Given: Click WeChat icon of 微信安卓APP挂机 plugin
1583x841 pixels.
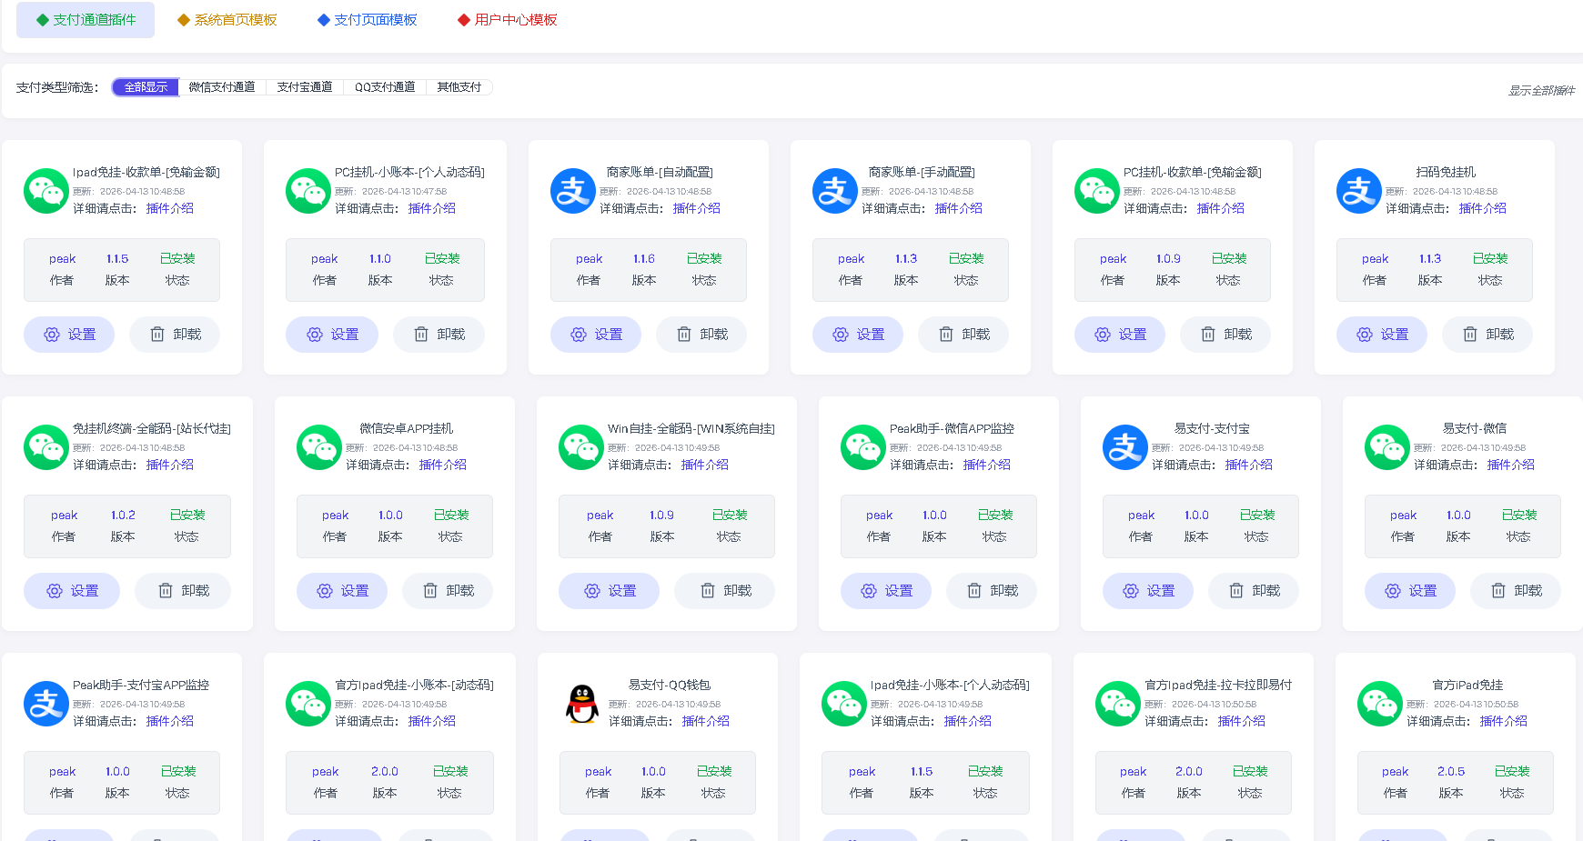Looking at the screenshot, I should coord(319,447).
